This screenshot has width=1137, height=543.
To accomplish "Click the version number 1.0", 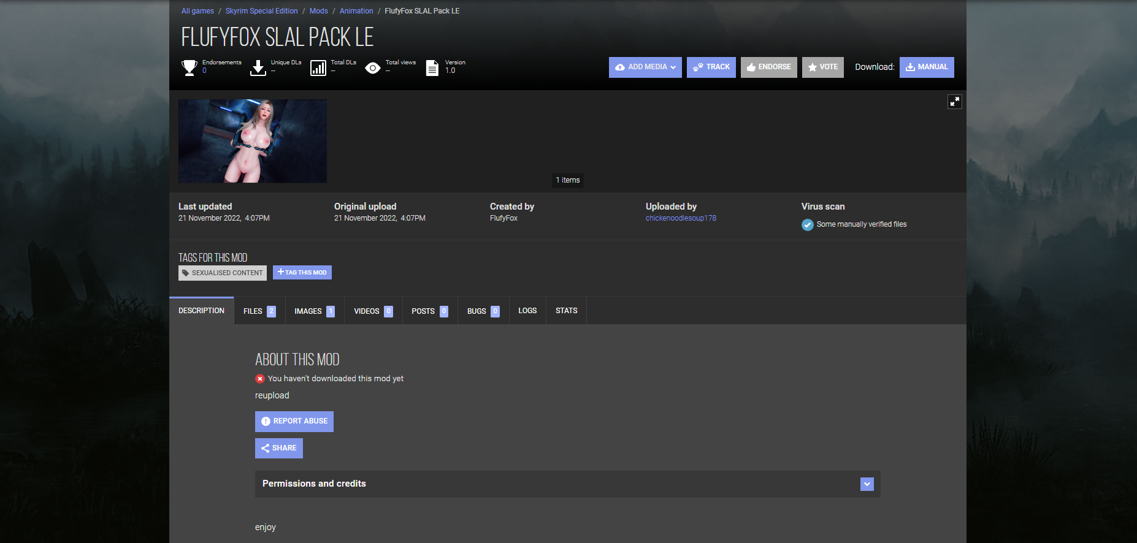I will [450, 70].
